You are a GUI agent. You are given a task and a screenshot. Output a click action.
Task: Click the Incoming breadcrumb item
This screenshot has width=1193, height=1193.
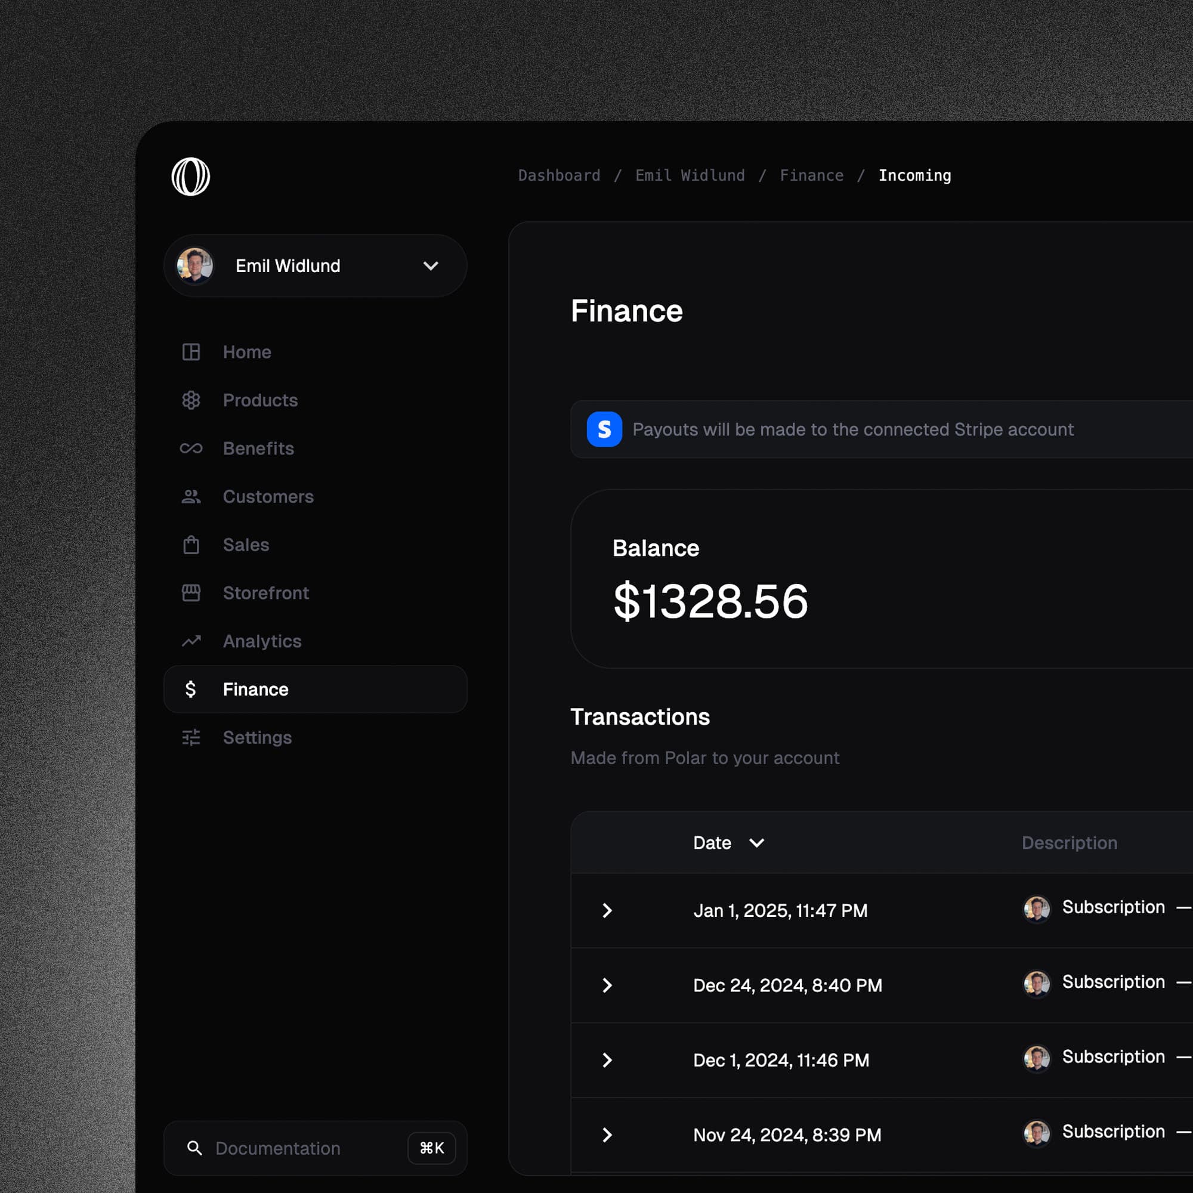[x=914, y=175]
